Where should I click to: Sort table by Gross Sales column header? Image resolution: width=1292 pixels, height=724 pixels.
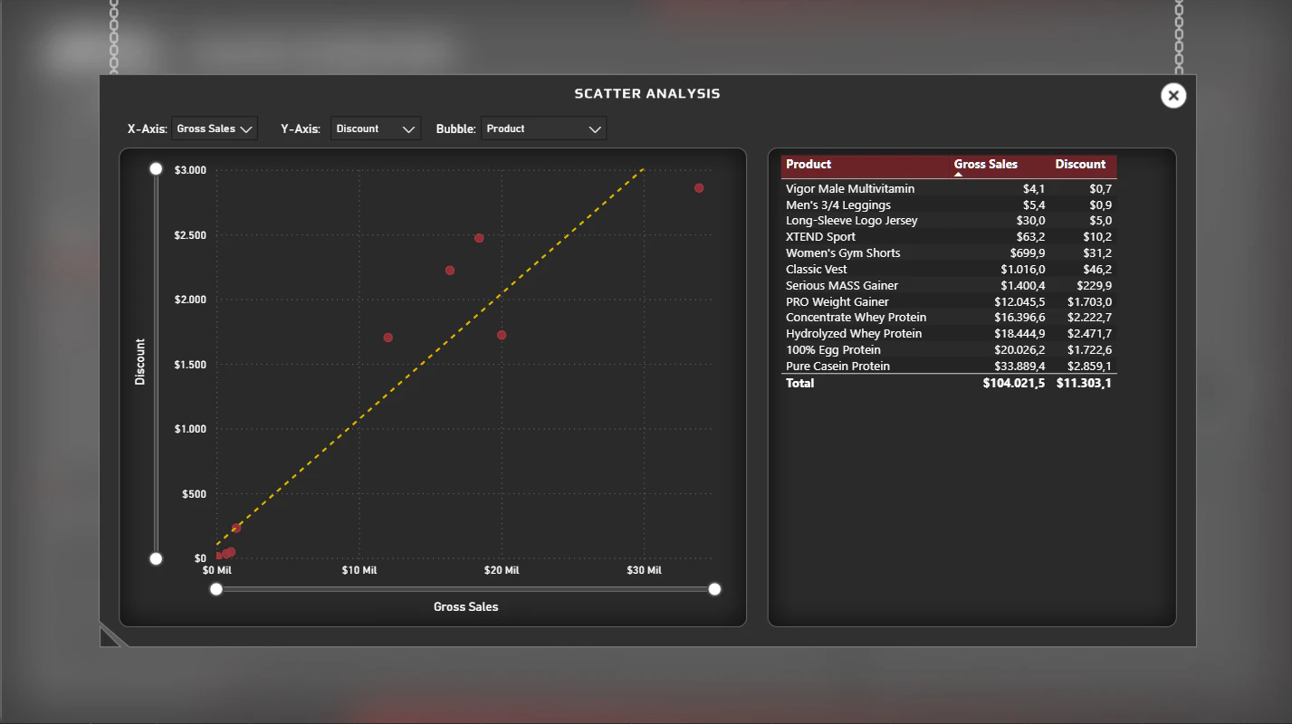point(986,165)
